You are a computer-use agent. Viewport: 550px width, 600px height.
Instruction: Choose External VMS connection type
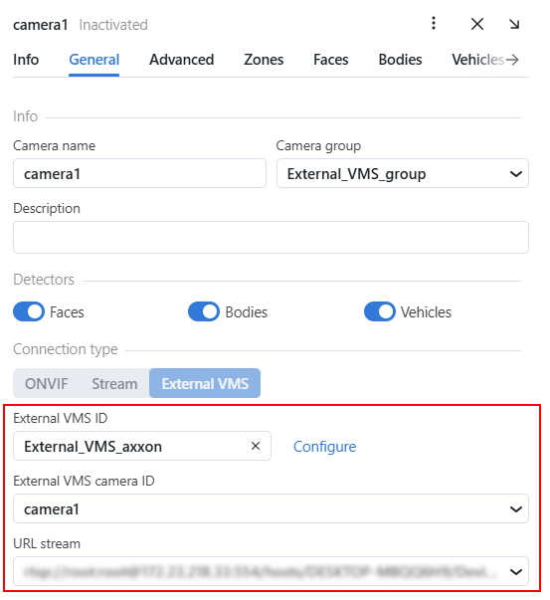205,383
